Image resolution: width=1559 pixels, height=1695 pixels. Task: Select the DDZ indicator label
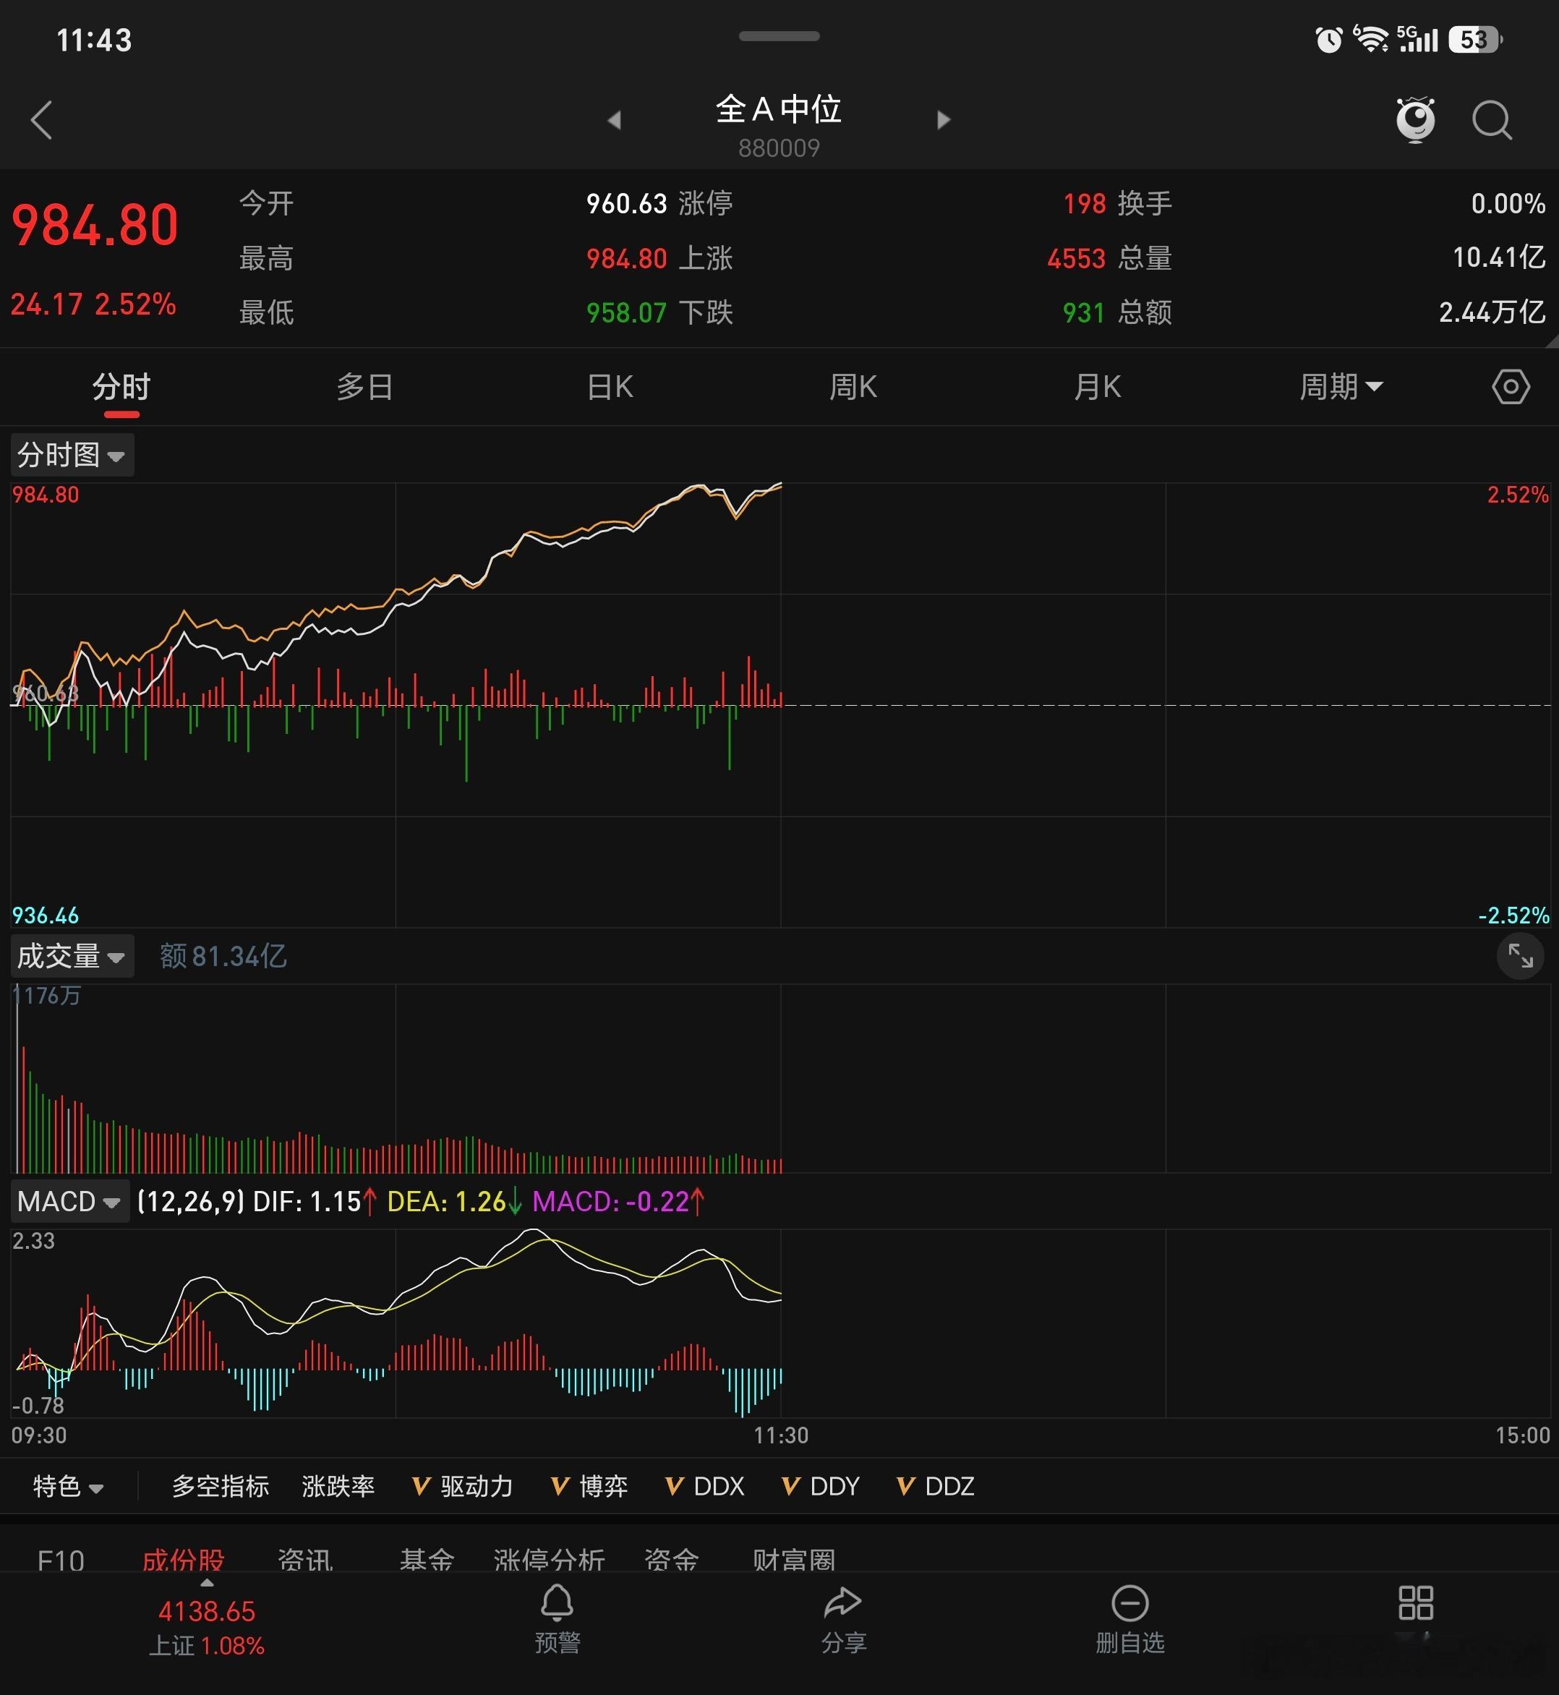[950, 1486]
